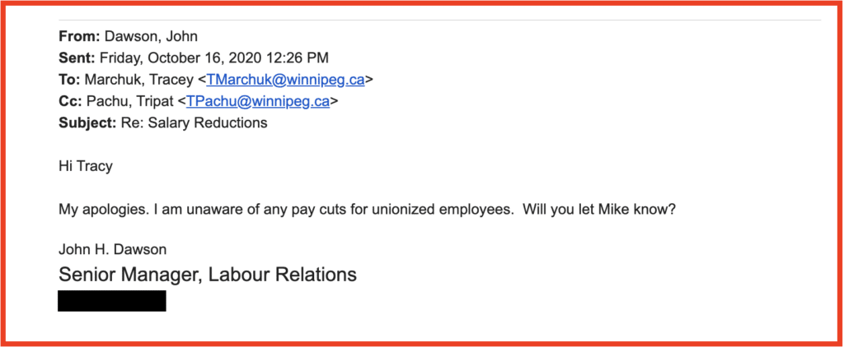Click the bold Cc label

pyautogui.click(x=70, y=101)
